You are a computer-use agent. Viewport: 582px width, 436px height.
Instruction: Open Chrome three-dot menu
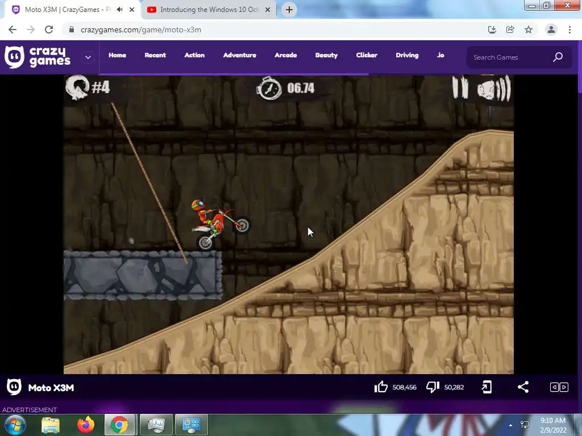click(x=569, y=30)
